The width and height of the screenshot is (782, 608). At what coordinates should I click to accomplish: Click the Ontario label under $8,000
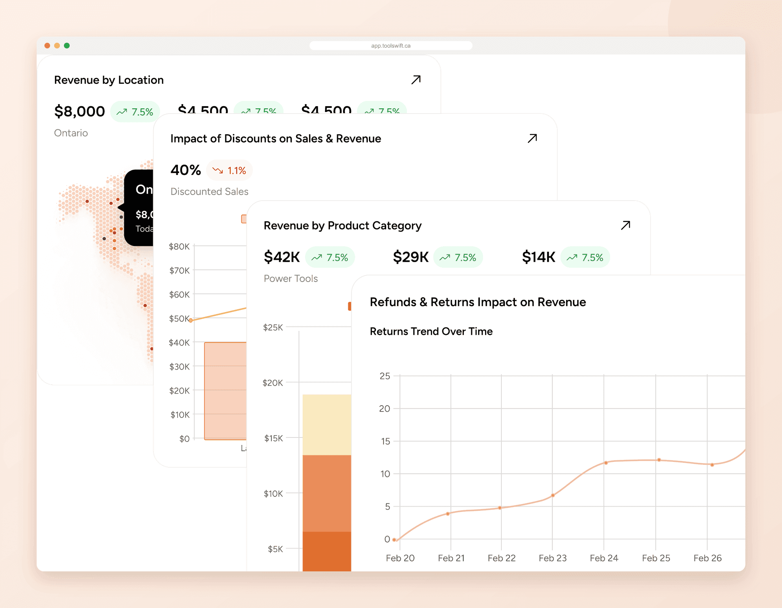coord(71,133)
